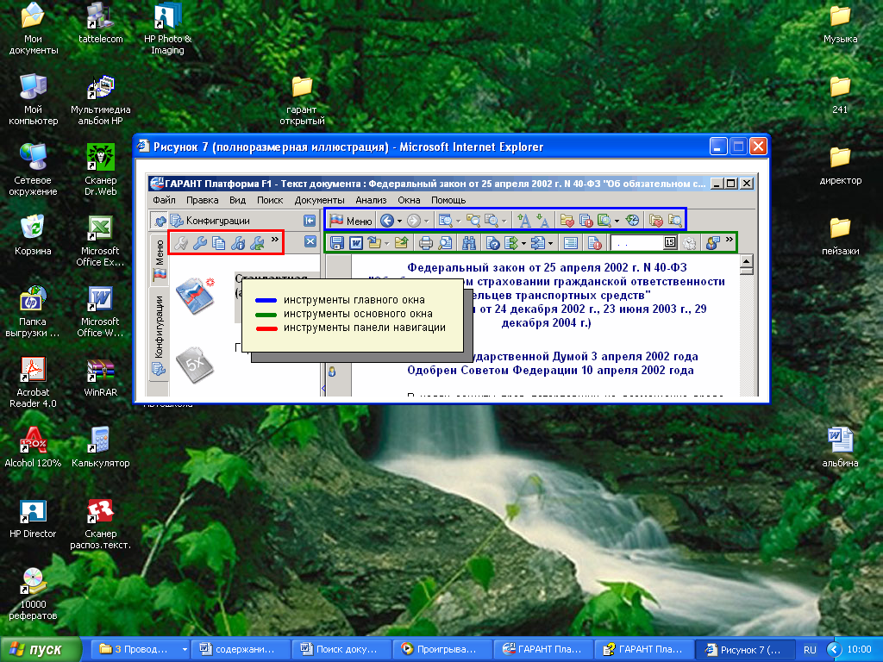
Task: Click the document with question mark icon
Action: pyautogui.click(x=492, y=242)
